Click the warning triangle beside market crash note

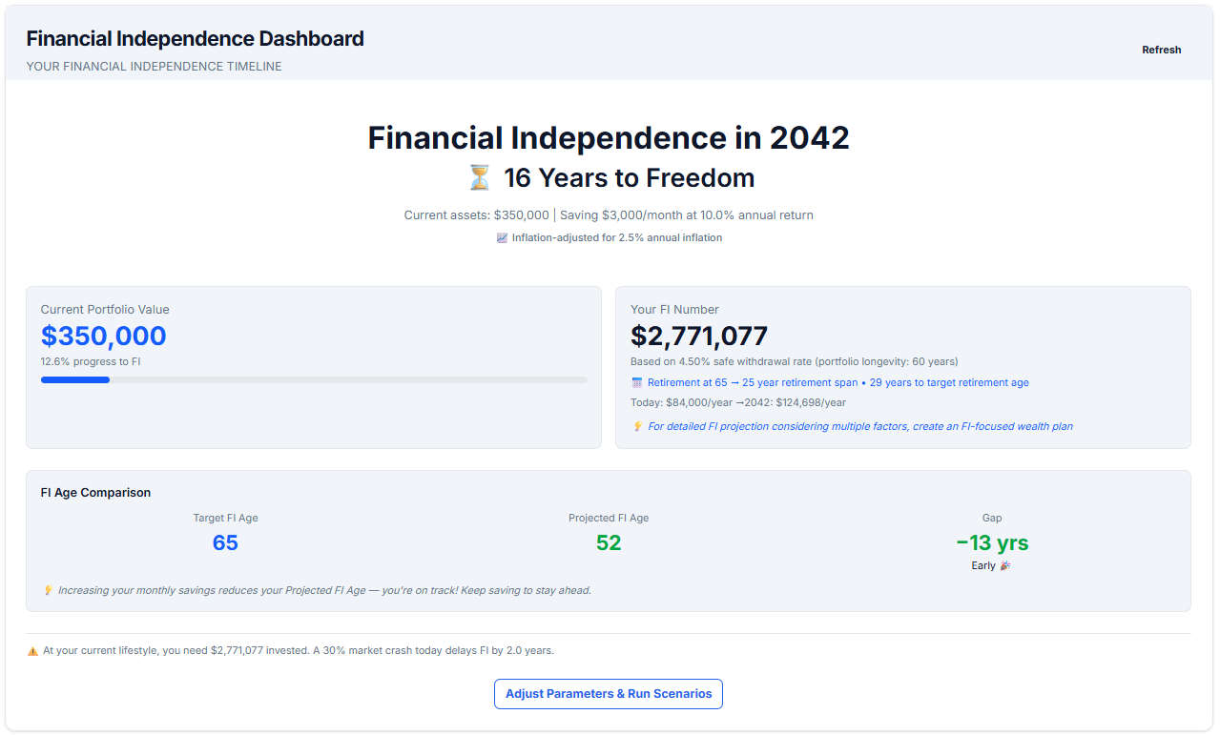(x=31, y=649)
